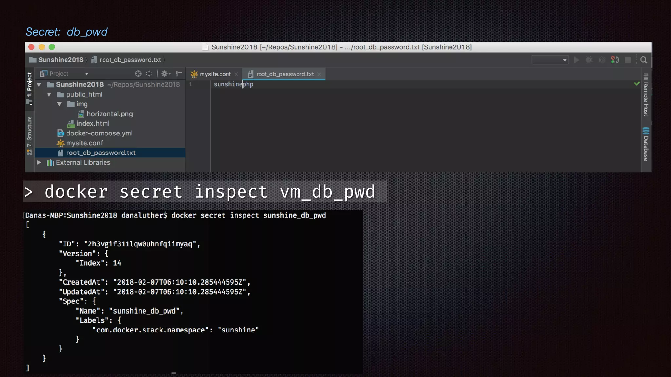Click the "ID" value line in terminal output
671x377 pixels.
(129, 244)
